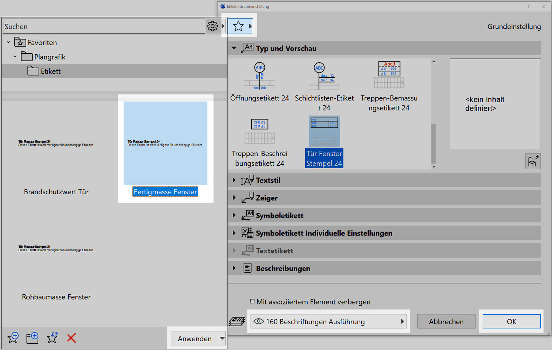552x350 pixels.
Task: Click the favorites star button
Action: click(x=238, y=26)
